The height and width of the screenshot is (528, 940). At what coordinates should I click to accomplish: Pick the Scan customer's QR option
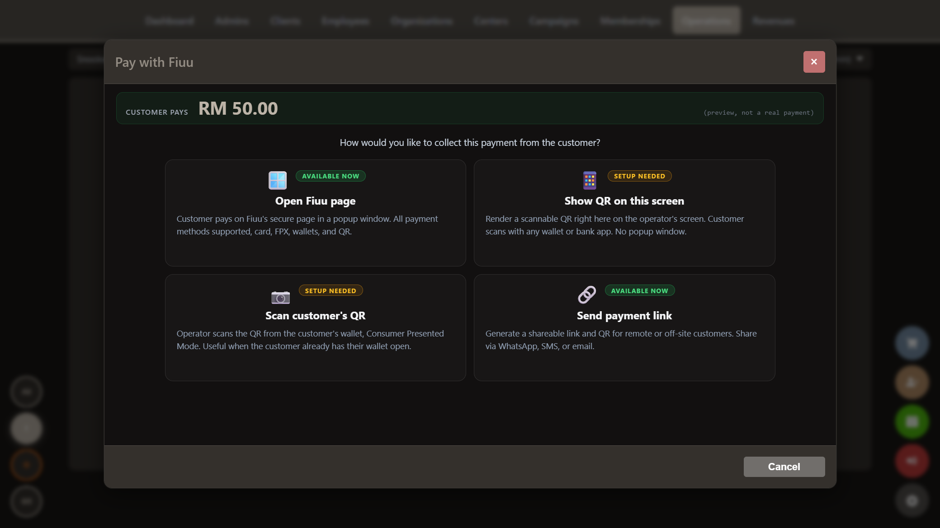(x=315, y=327)
